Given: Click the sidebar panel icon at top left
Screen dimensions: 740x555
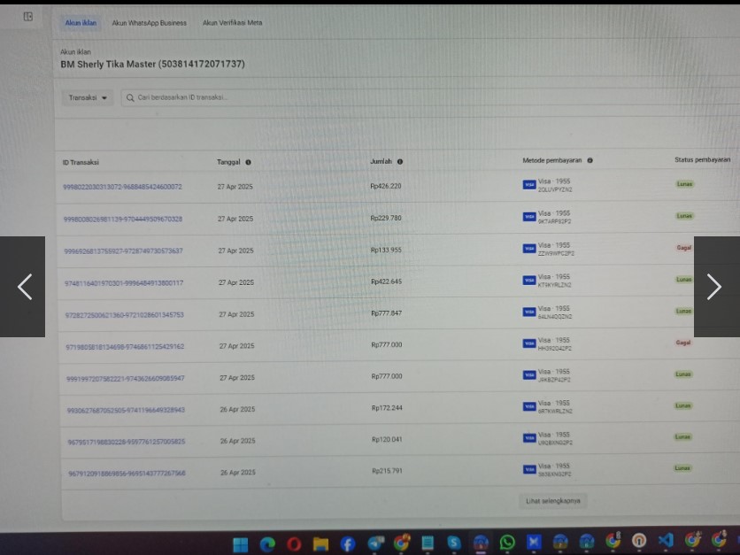Looking at the screenshot, I should [x=28, y=16].
